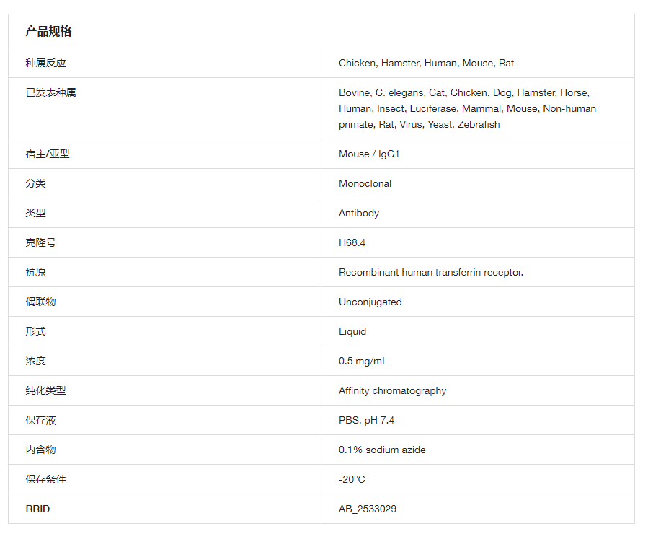Click the Liquid form value
648x547 pixels.
(352, 332)
